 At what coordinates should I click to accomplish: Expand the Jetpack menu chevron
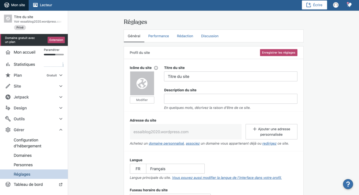[61, 97]
